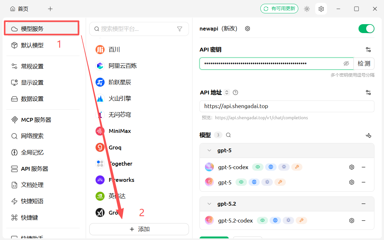Screen dimensions: 384x240
Task: Focus the API 地址 URL field
Action: (x=287, y=106)
